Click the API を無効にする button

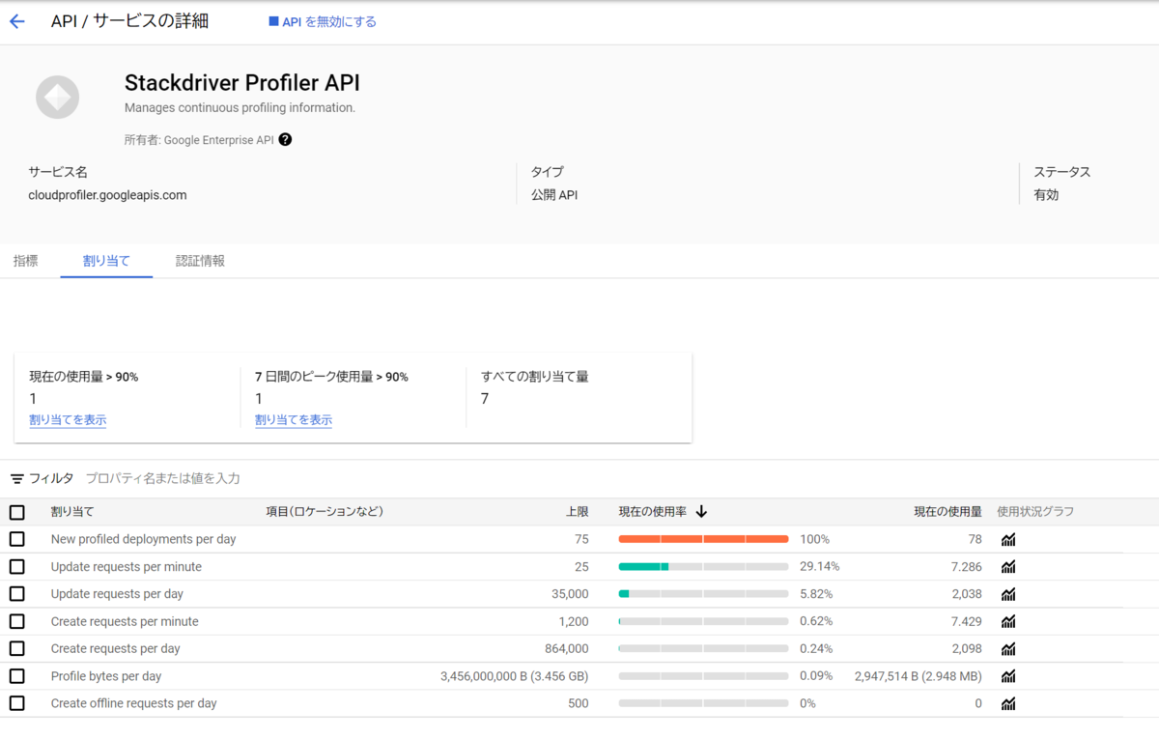323,21
